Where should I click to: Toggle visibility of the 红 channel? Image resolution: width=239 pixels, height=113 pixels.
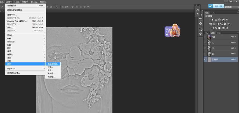click(x=205, y=43)
